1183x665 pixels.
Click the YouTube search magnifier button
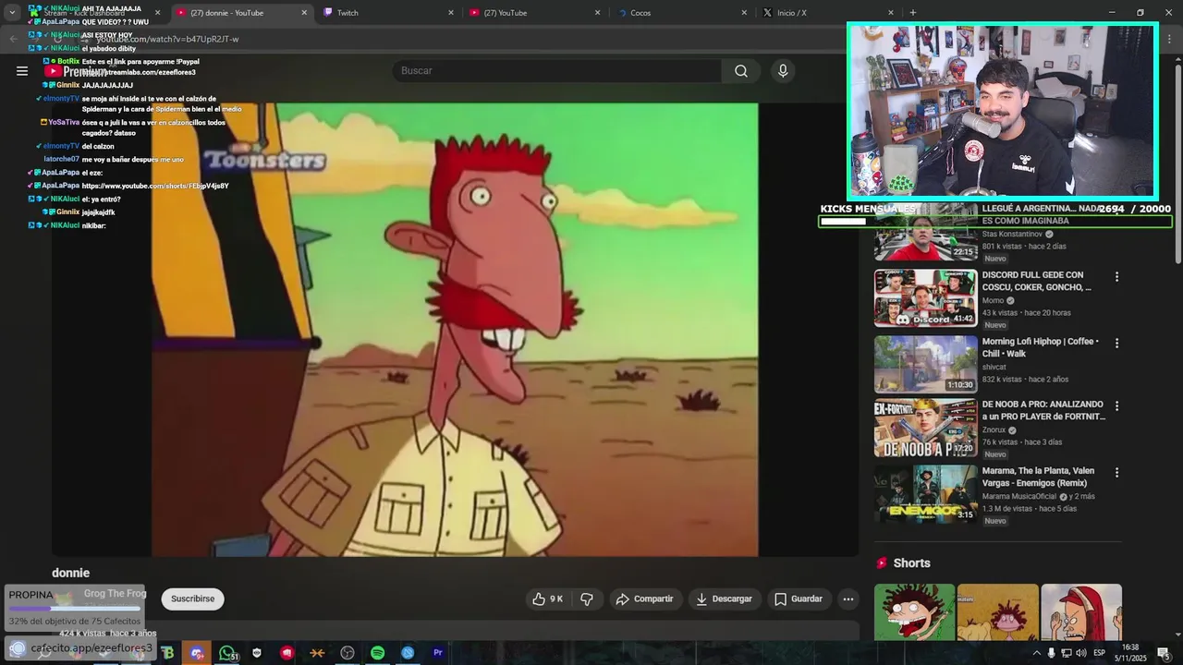(x=741, y=71)
